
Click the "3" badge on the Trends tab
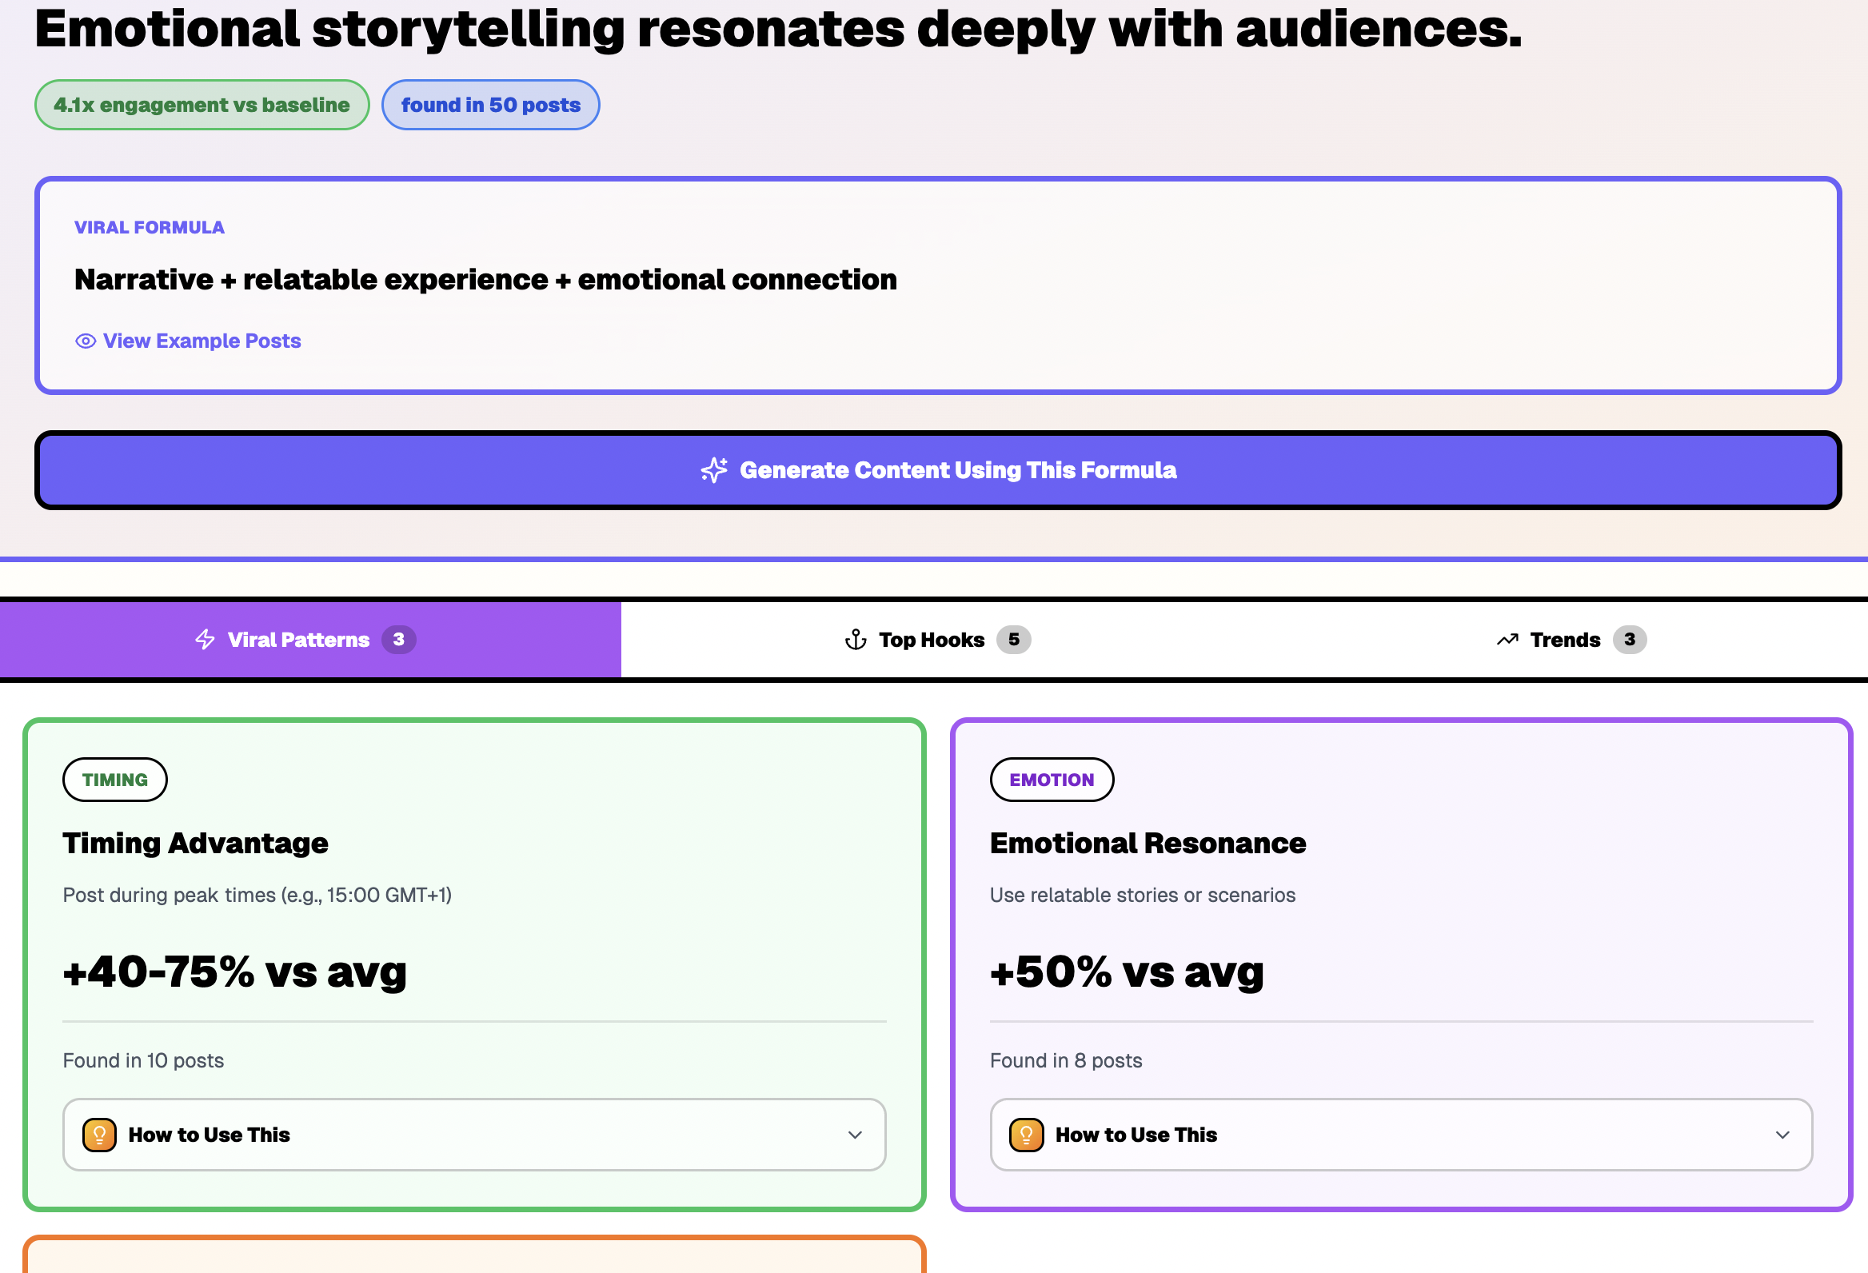point(1630,640)
